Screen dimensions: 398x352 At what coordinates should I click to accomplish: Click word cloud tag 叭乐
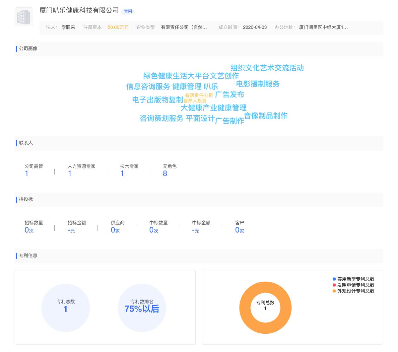click(x=211, y=87)
